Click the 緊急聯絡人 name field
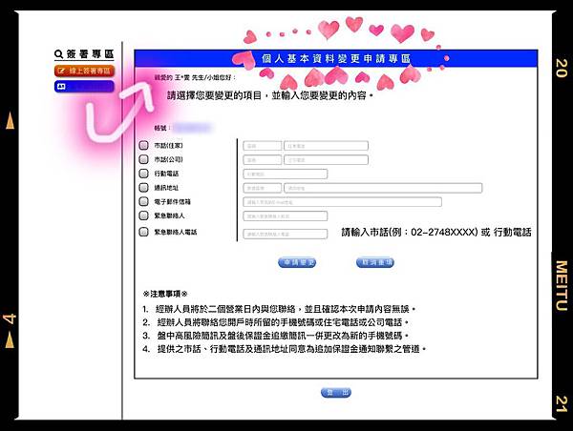 point(286,216)
